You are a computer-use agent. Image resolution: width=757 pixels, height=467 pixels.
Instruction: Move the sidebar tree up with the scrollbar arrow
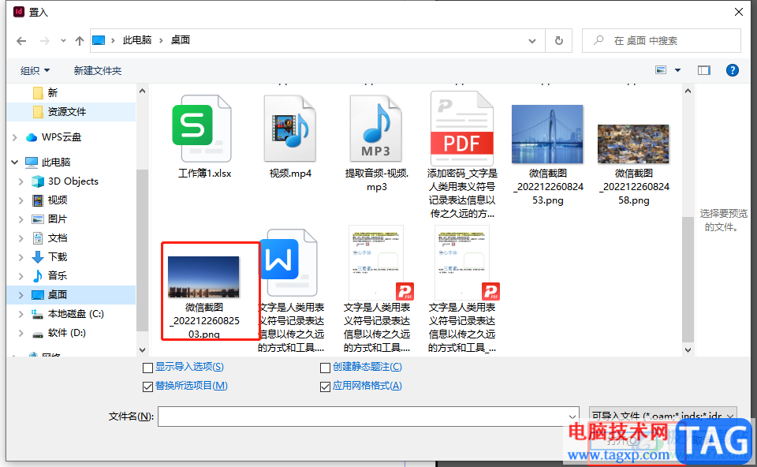pos(143,91)
